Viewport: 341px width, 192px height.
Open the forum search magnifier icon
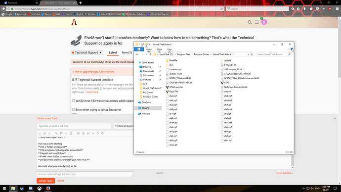tap(250, 22)
